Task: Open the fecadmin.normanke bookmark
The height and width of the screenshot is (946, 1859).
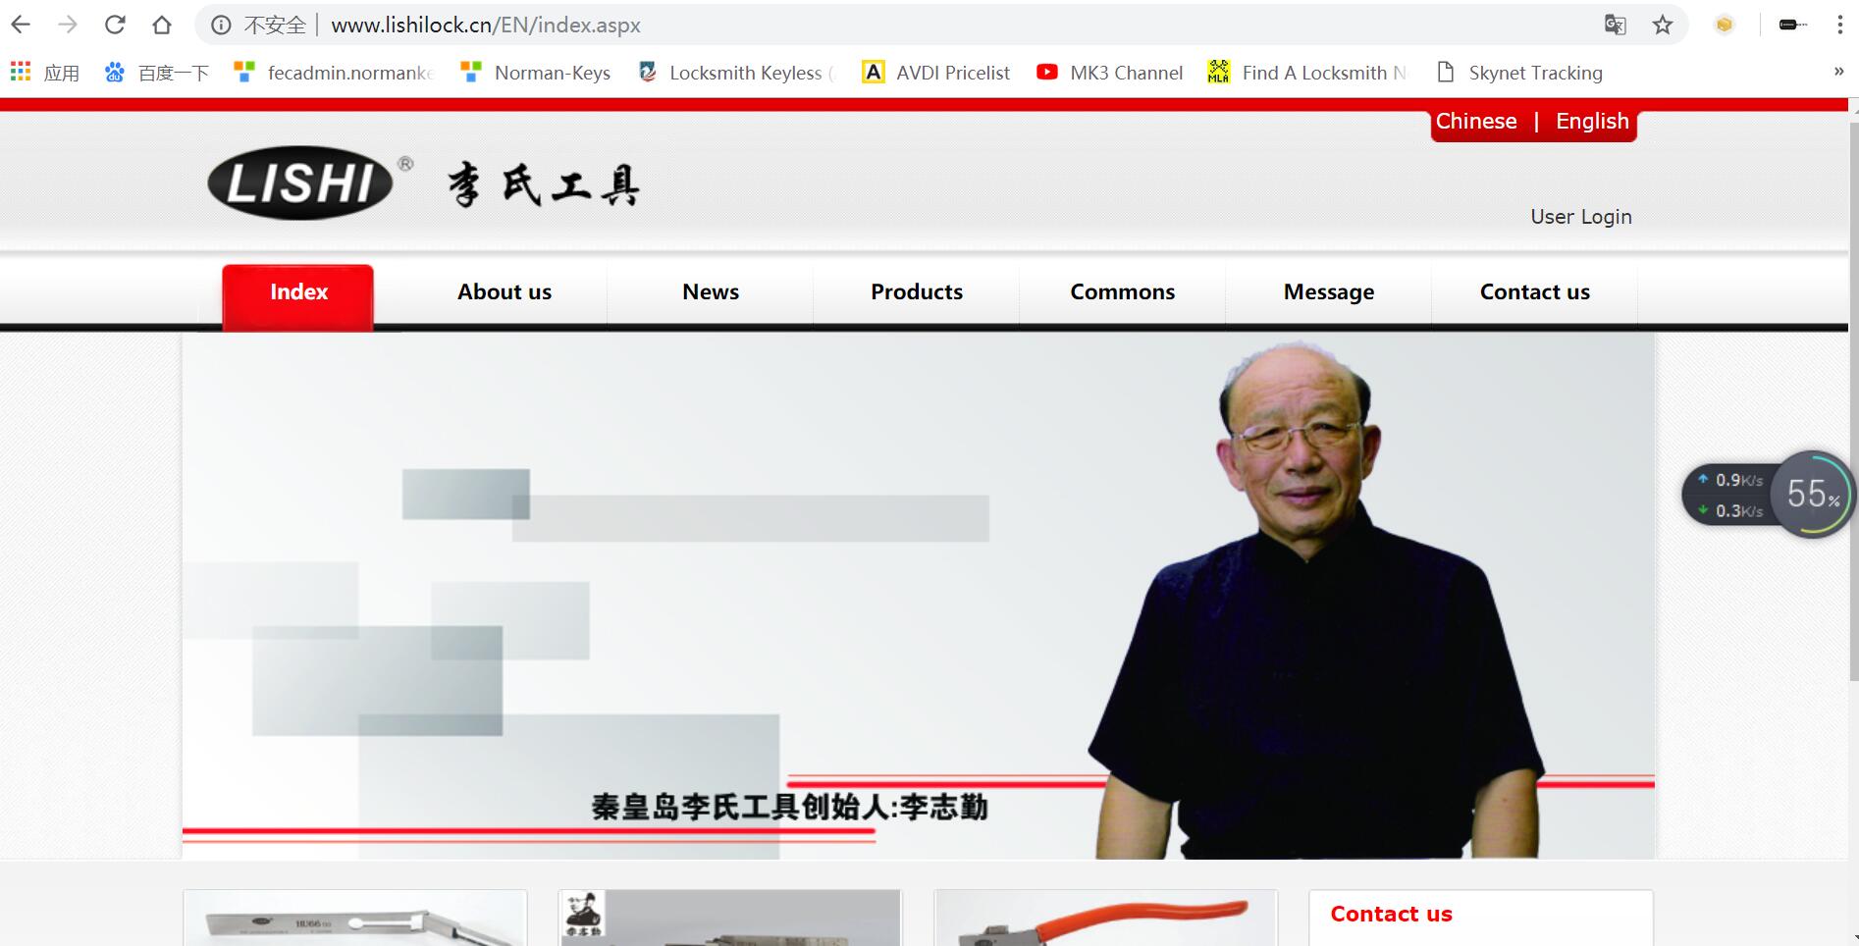Action: click(334, 73)
